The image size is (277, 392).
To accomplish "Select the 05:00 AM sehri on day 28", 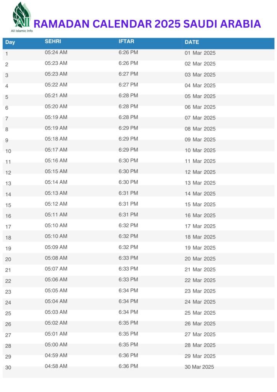I will tap(56, 345).
